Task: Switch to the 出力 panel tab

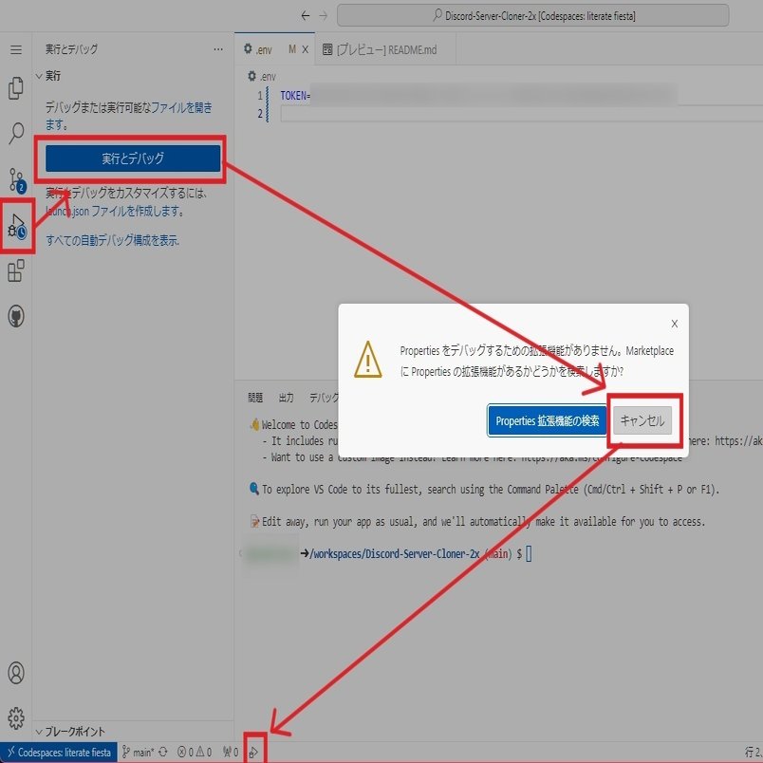Action: tap(287, 398)
